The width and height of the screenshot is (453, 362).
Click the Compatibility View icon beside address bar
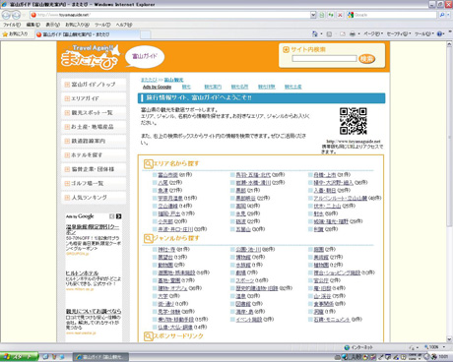click(x=322, y=15)
